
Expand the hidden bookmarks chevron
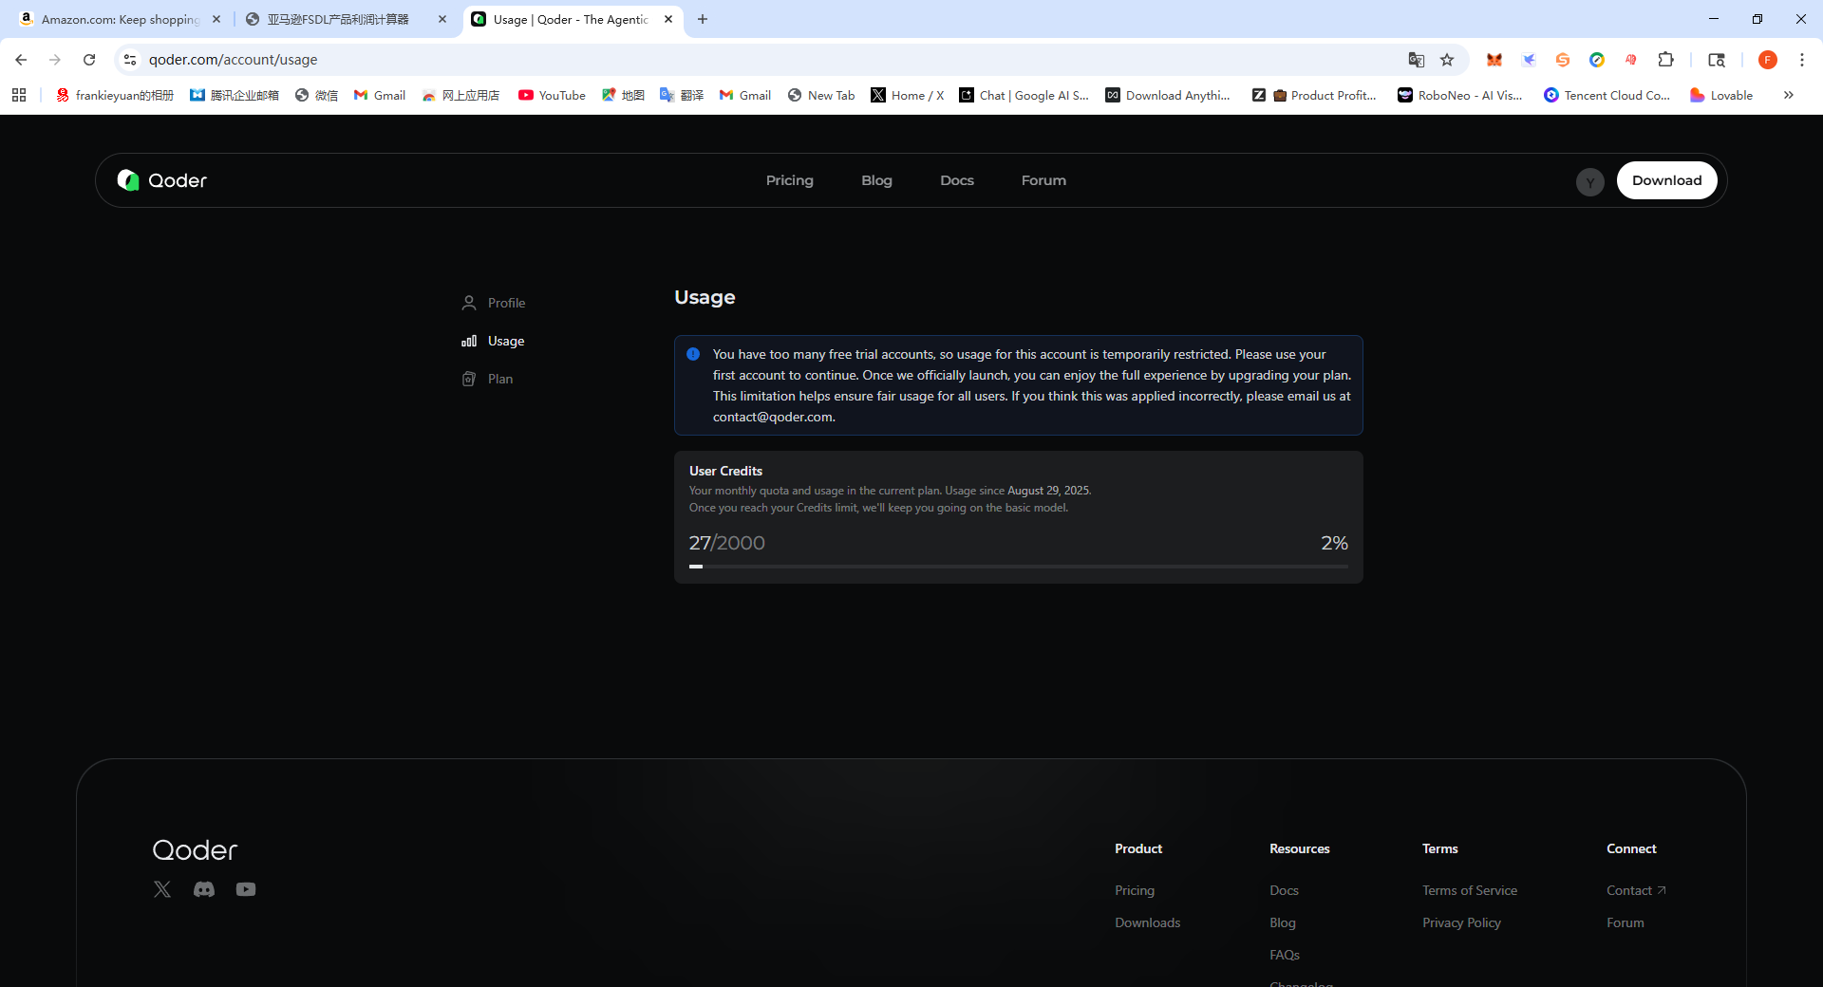click(1789, 95)
